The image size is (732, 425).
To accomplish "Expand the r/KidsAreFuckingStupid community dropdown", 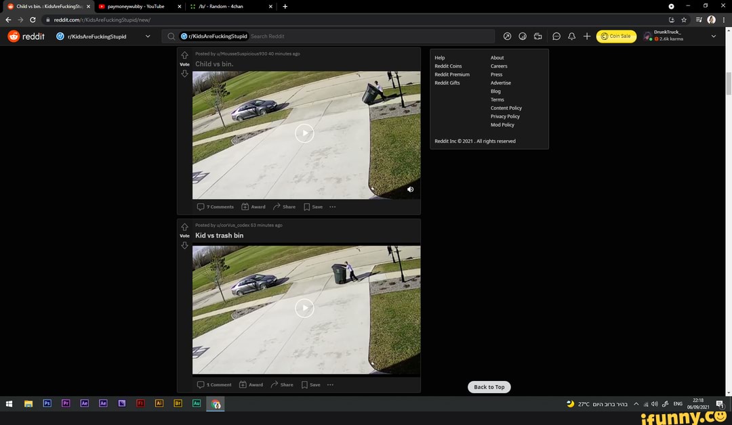I will [x=148, y=37].
